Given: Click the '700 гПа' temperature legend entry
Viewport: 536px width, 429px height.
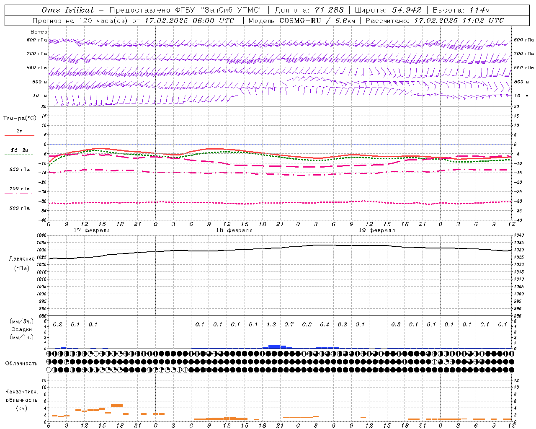Looking at the screenshot, I should coord(20,189).
